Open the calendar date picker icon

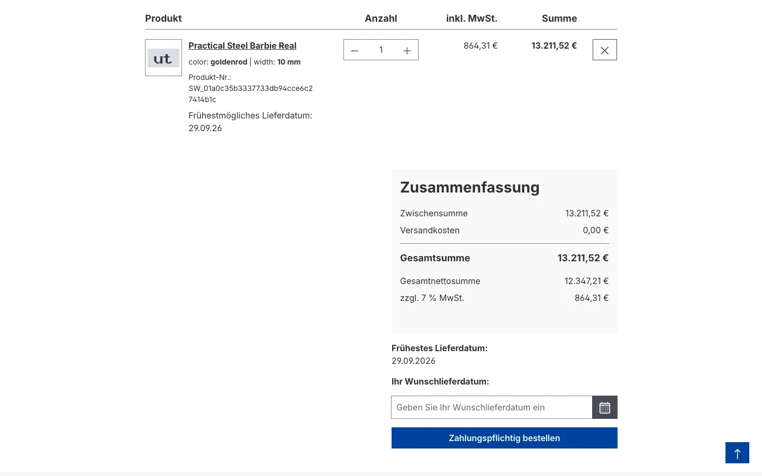(605, 407)
